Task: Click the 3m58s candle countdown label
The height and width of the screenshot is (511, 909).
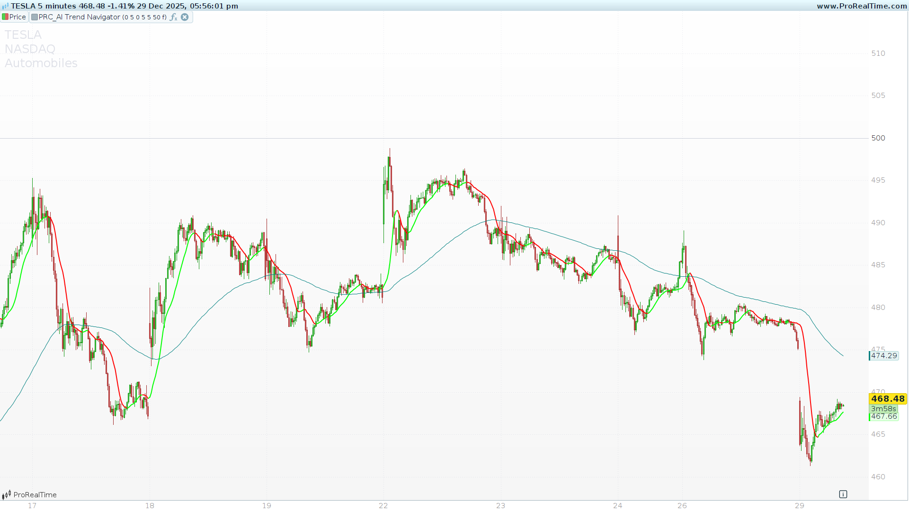Action: click(883, 409)
